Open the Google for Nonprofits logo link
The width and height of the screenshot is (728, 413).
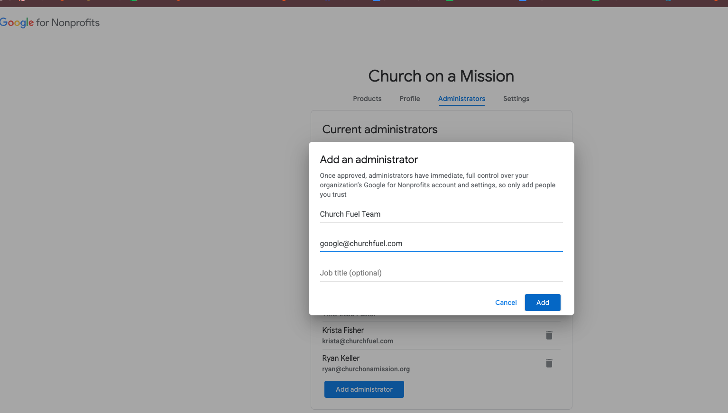(50, 23)
